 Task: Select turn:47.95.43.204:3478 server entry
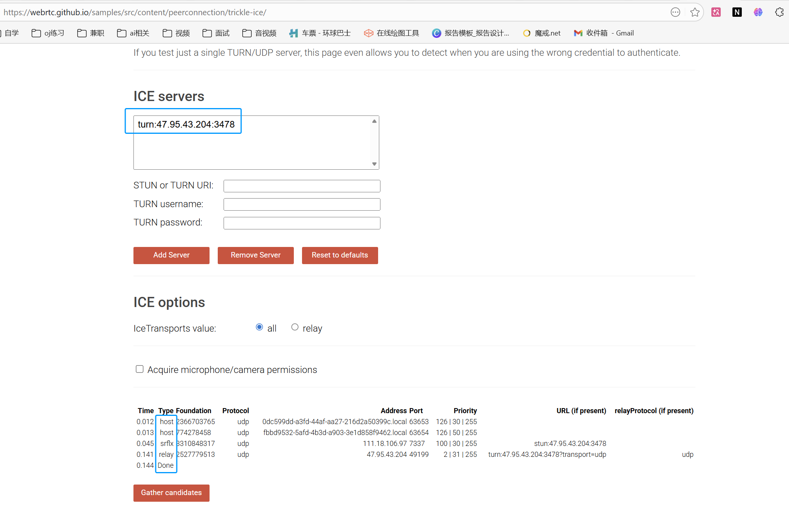186,124
